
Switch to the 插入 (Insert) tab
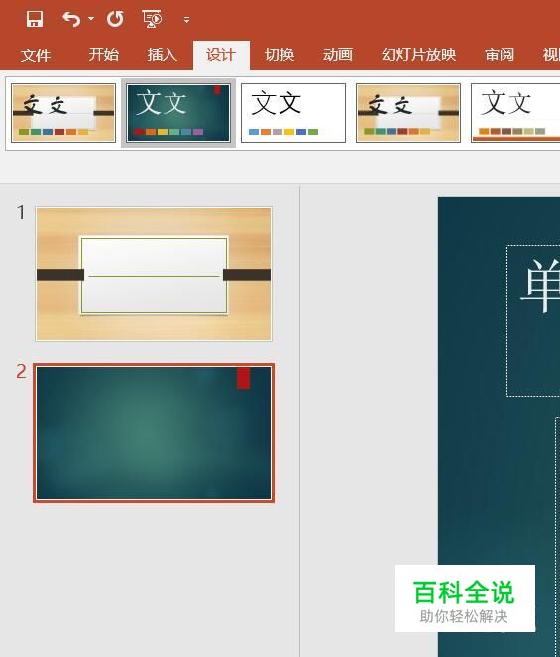162,55
